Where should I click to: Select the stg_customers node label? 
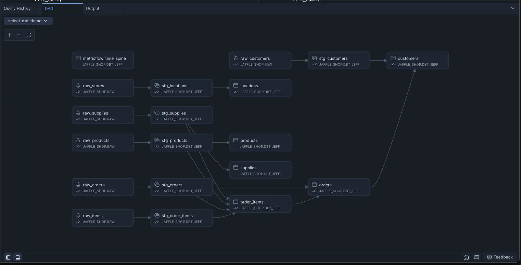[x=333, y=58]
